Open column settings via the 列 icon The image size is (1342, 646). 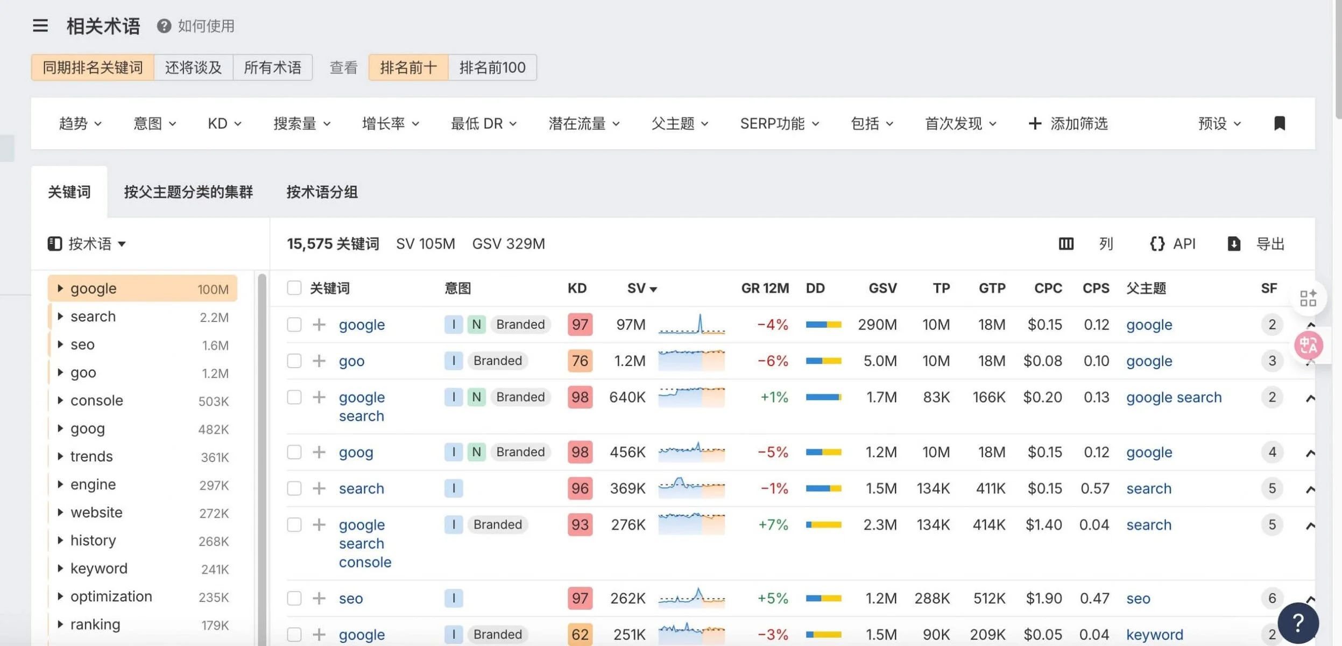1066,244
